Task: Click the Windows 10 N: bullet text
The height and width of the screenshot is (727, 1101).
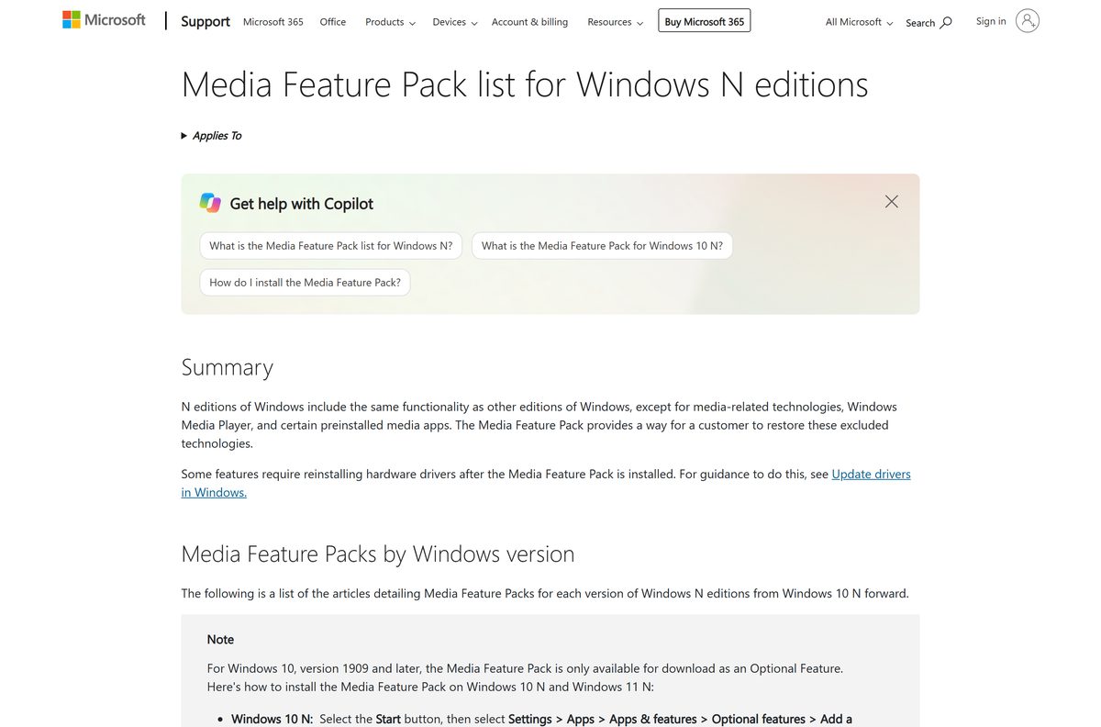Action: (x=272, y=719)
